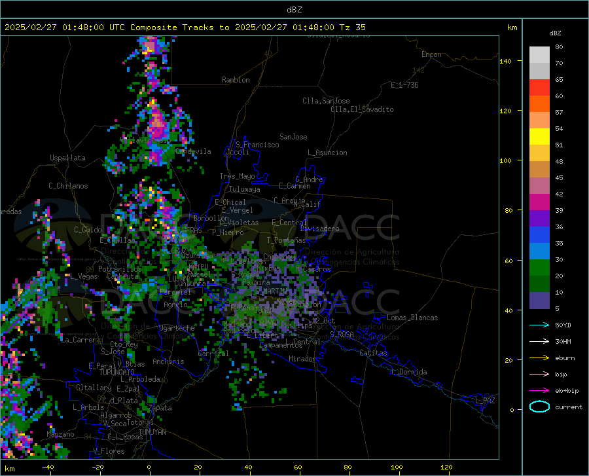This screenshot has height=476, width=589.
Task: Click the Tres_Mayo map label
Action: point(237,176)
